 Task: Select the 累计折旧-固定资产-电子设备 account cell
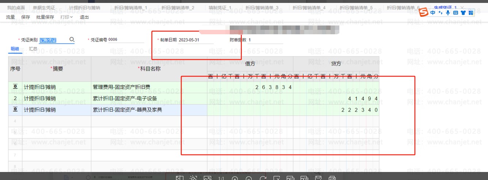[x=149, y=98]
